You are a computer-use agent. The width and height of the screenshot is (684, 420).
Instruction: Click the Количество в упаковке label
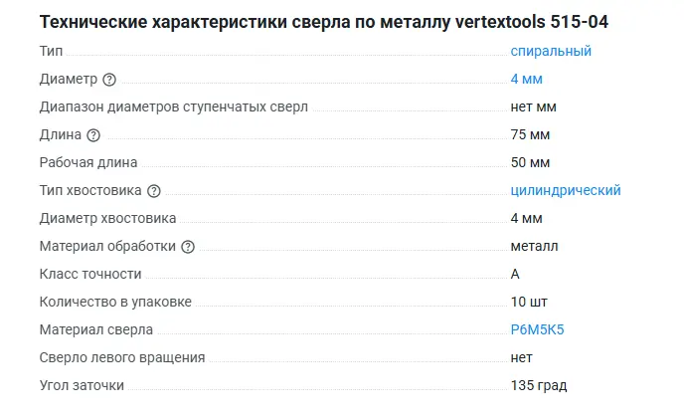115,302
